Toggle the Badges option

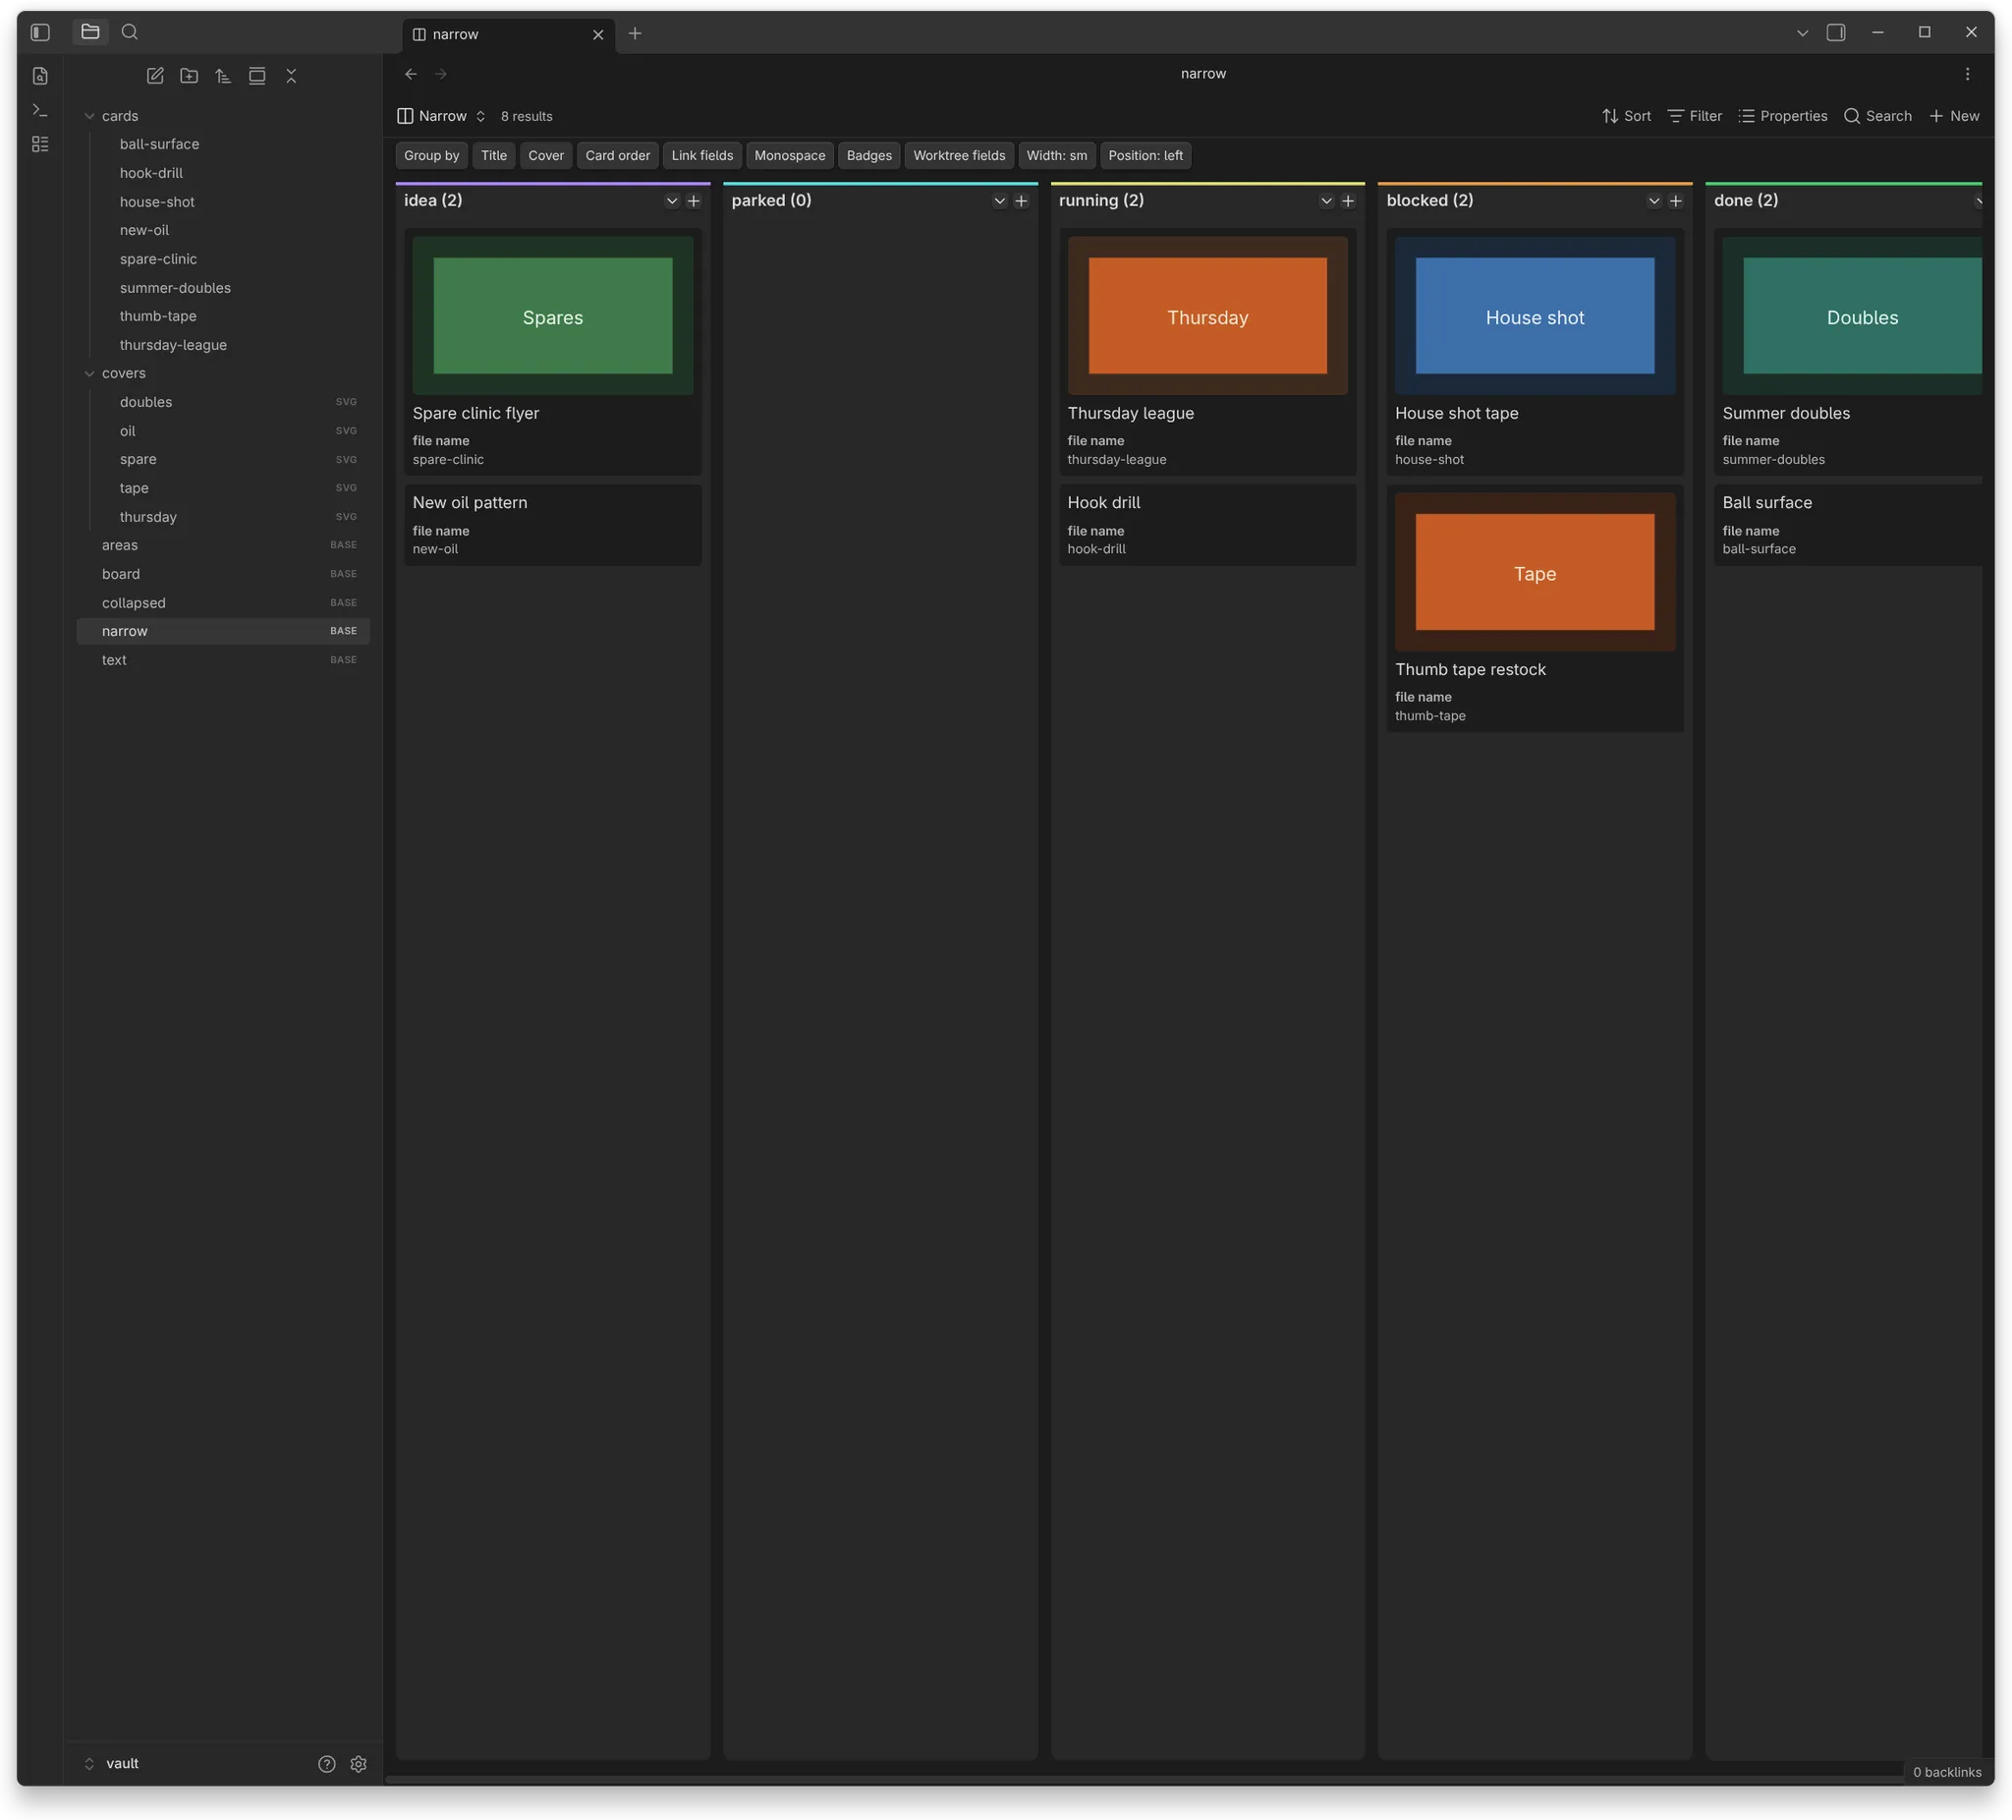(x=869, y=155)
